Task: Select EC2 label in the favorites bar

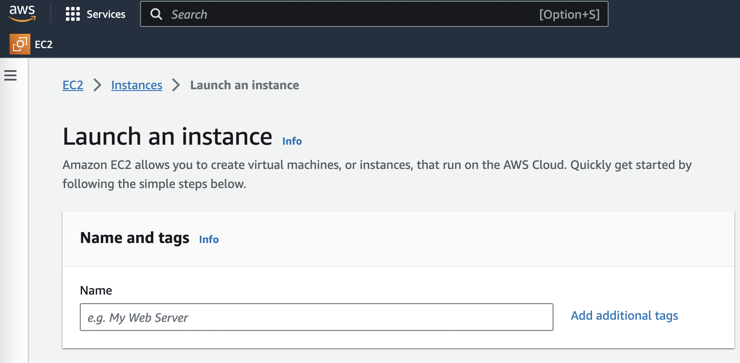Action: pyautogui.click(x=43, y=45)
